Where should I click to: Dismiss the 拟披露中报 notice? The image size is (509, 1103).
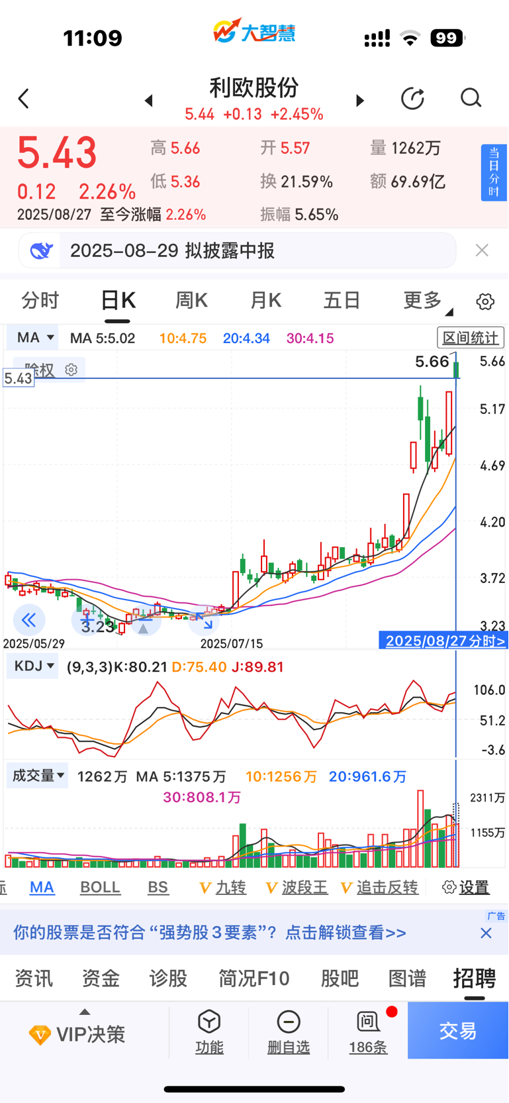[x=482, y=250]
